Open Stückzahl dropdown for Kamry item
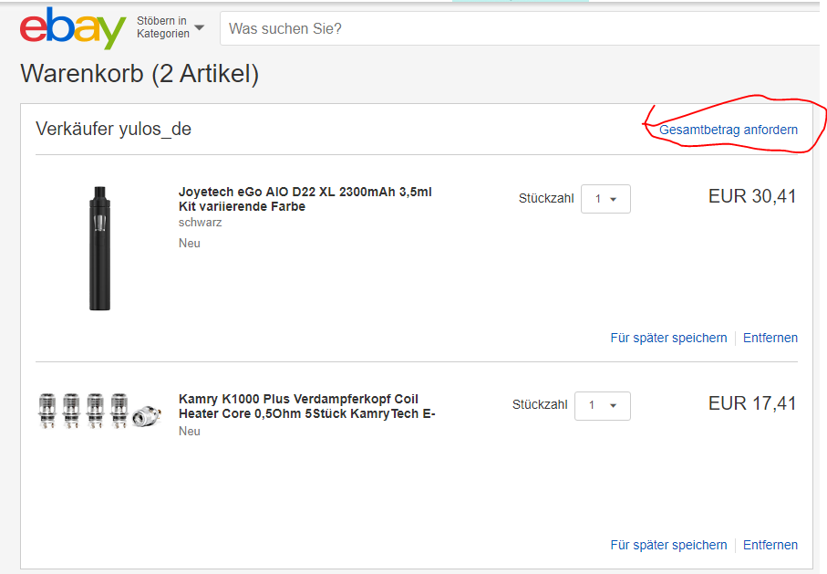827x574 pixels. tap(603, 406)
